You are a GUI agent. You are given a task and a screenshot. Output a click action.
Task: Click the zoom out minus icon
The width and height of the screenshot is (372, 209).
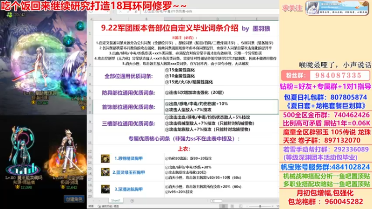point(247,206)
